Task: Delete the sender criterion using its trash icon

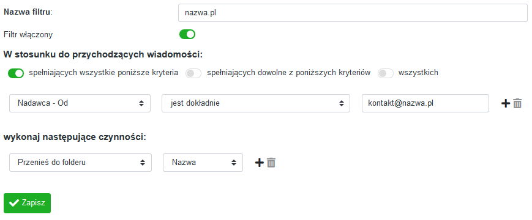Action: pos(517,103)
